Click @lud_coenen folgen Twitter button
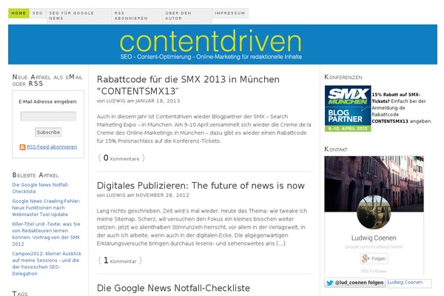 355,283
